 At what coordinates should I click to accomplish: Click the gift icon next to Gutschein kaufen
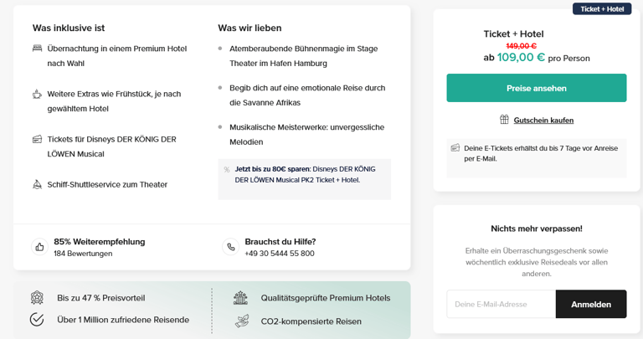pyautogui.click(x=504, y=120)
